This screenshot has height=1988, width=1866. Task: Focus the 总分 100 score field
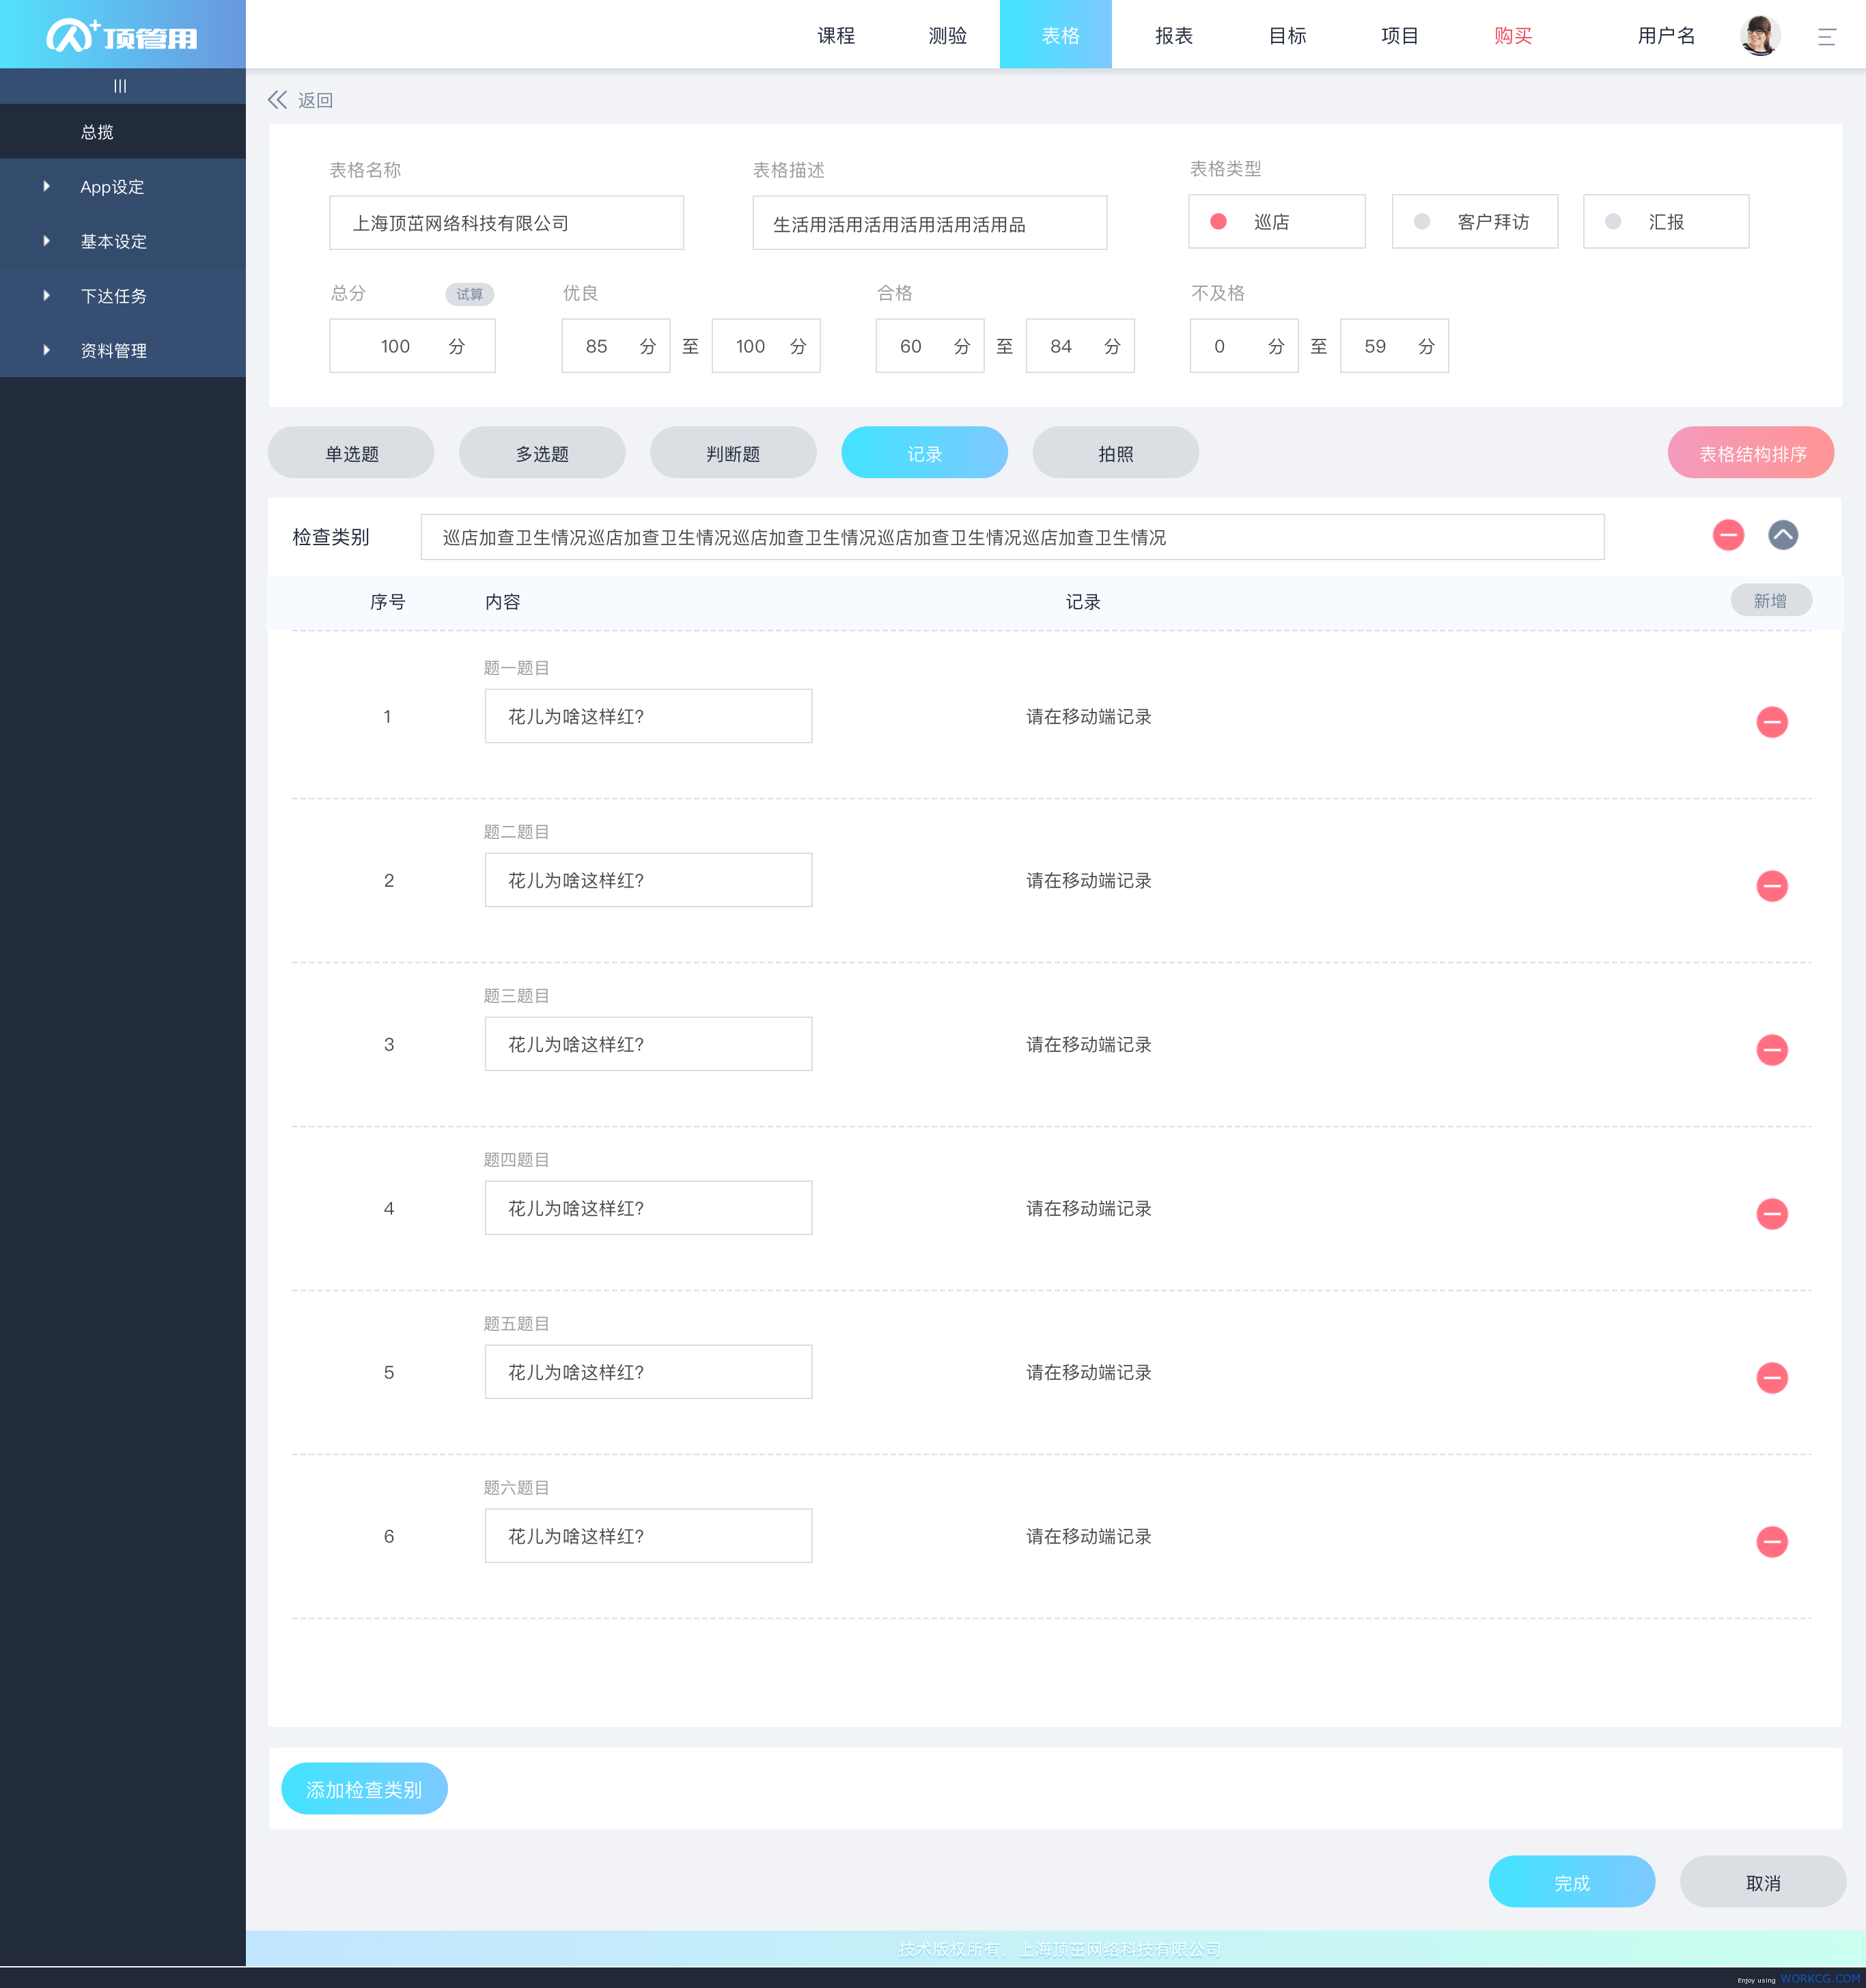click(412, 345)
